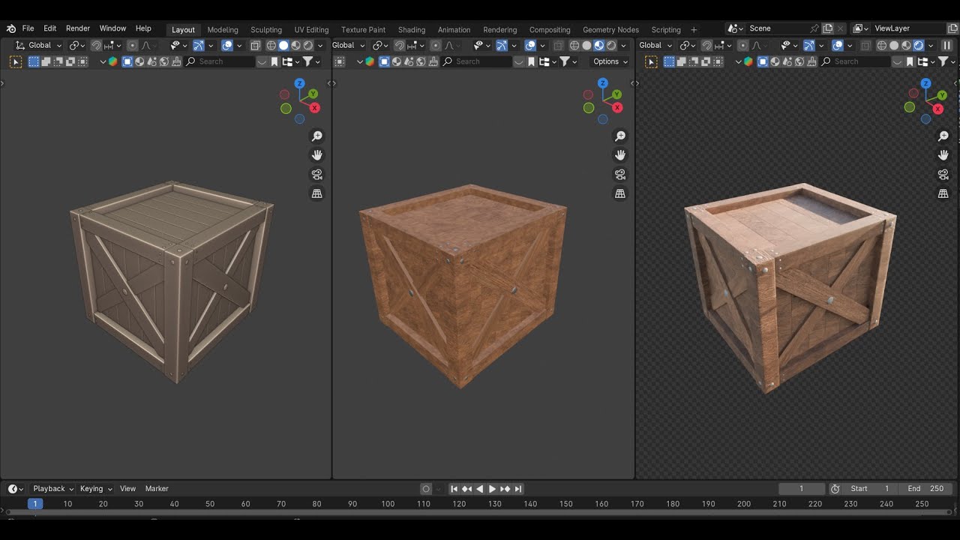
Task: Select rendered shading in right viewport header
Action: click(x=918, y=46)
